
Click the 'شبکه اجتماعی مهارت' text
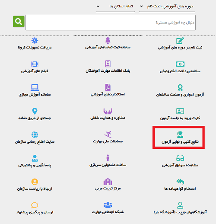[108, 212]
